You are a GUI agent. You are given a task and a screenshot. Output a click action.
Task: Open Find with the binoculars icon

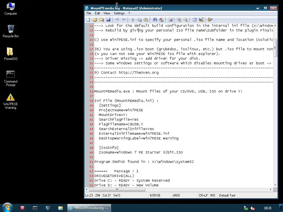[x=155, y=20]
